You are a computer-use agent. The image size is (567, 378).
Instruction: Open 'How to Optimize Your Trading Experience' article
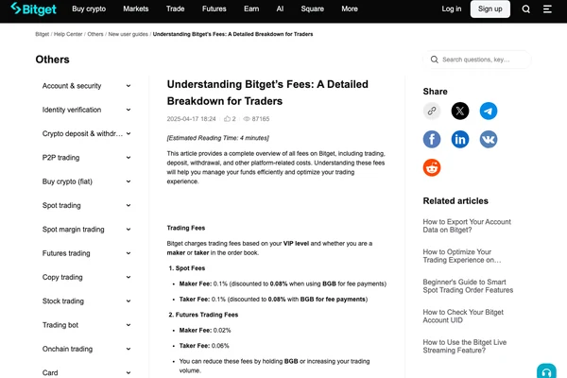pyautogui.click(x=462, y=256)
